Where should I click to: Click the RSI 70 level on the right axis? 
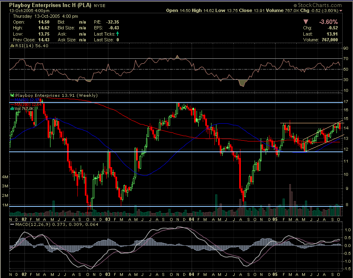[345, 59]
